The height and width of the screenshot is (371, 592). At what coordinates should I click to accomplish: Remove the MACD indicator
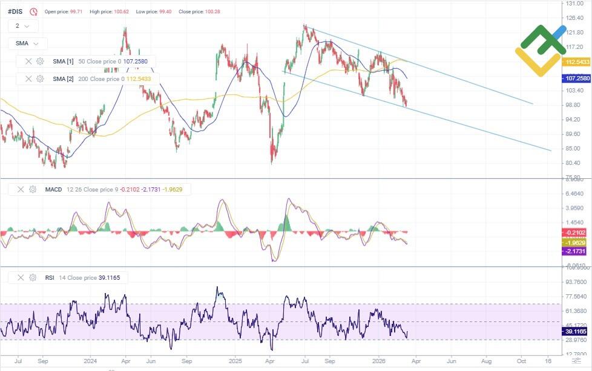(21, 189)
